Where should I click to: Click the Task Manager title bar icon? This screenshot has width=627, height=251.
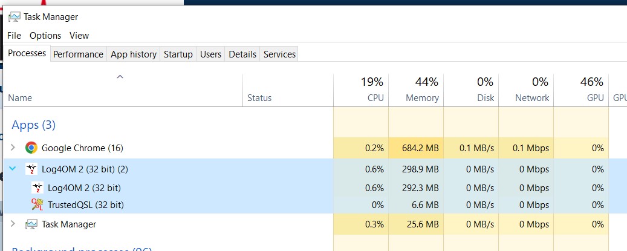pyautogui.click(x=15, y=17)
